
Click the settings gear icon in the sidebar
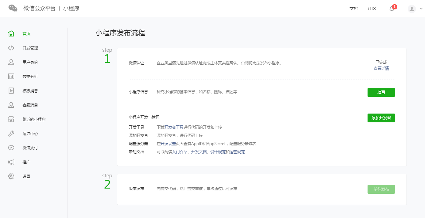pyautogui.click(x=11, y=176)
